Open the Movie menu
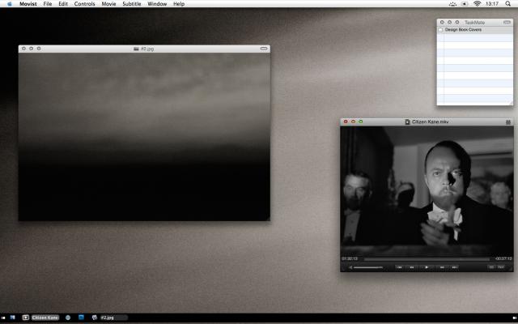 coord(108,4)
